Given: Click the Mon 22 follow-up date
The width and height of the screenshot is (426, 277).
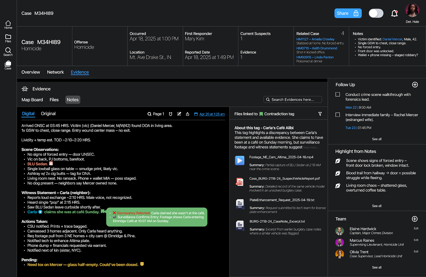Looking at the screenshot, I should point(351,108).
